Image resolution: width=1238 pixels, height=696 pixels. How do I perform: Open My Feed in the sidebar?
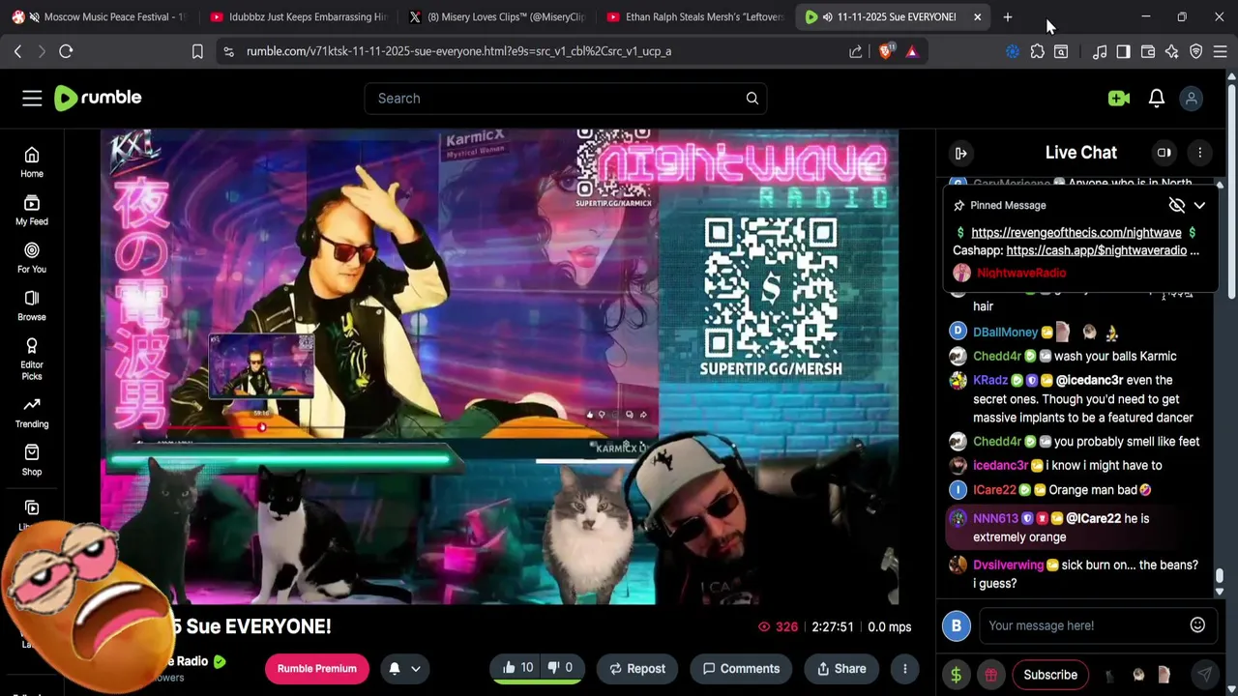32,210
